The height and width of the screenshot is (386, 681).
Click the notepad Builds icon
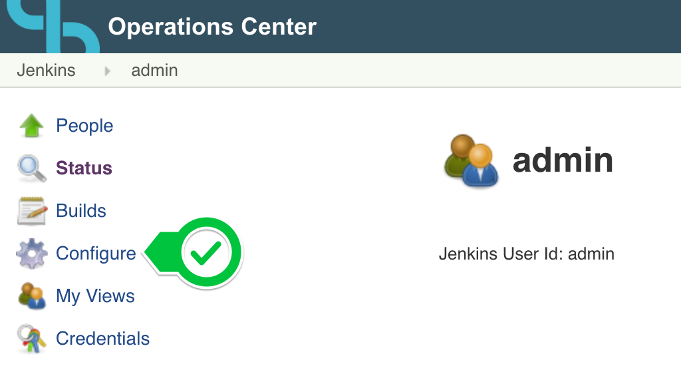pos(32,211)
